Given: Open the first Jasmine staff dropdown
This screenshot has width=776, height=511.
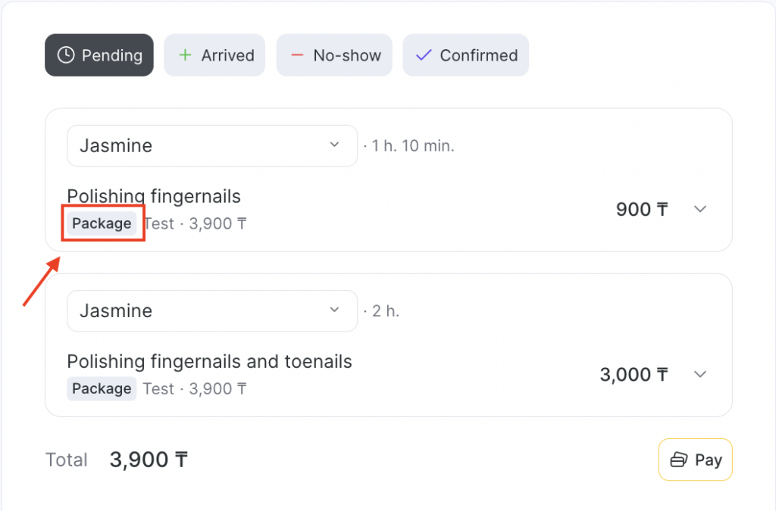Looking at the screenshot, I should coord(212,145).
